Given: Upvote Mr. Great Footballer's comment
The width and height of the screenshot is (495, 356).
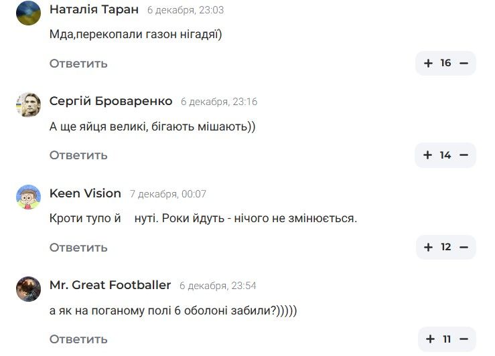Looking at the screenshot, I should pyautogui.click(x=429, y=339).
